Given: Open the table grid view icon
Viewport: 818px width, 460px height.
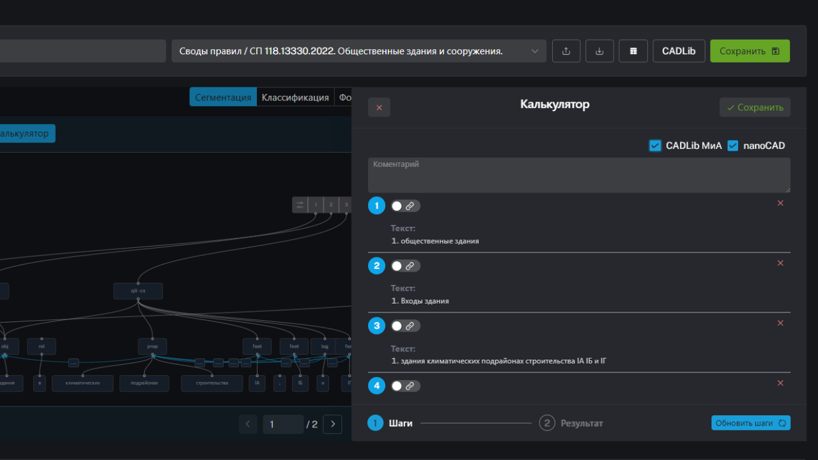Looking at the screenshot, I should click(633, 51).
